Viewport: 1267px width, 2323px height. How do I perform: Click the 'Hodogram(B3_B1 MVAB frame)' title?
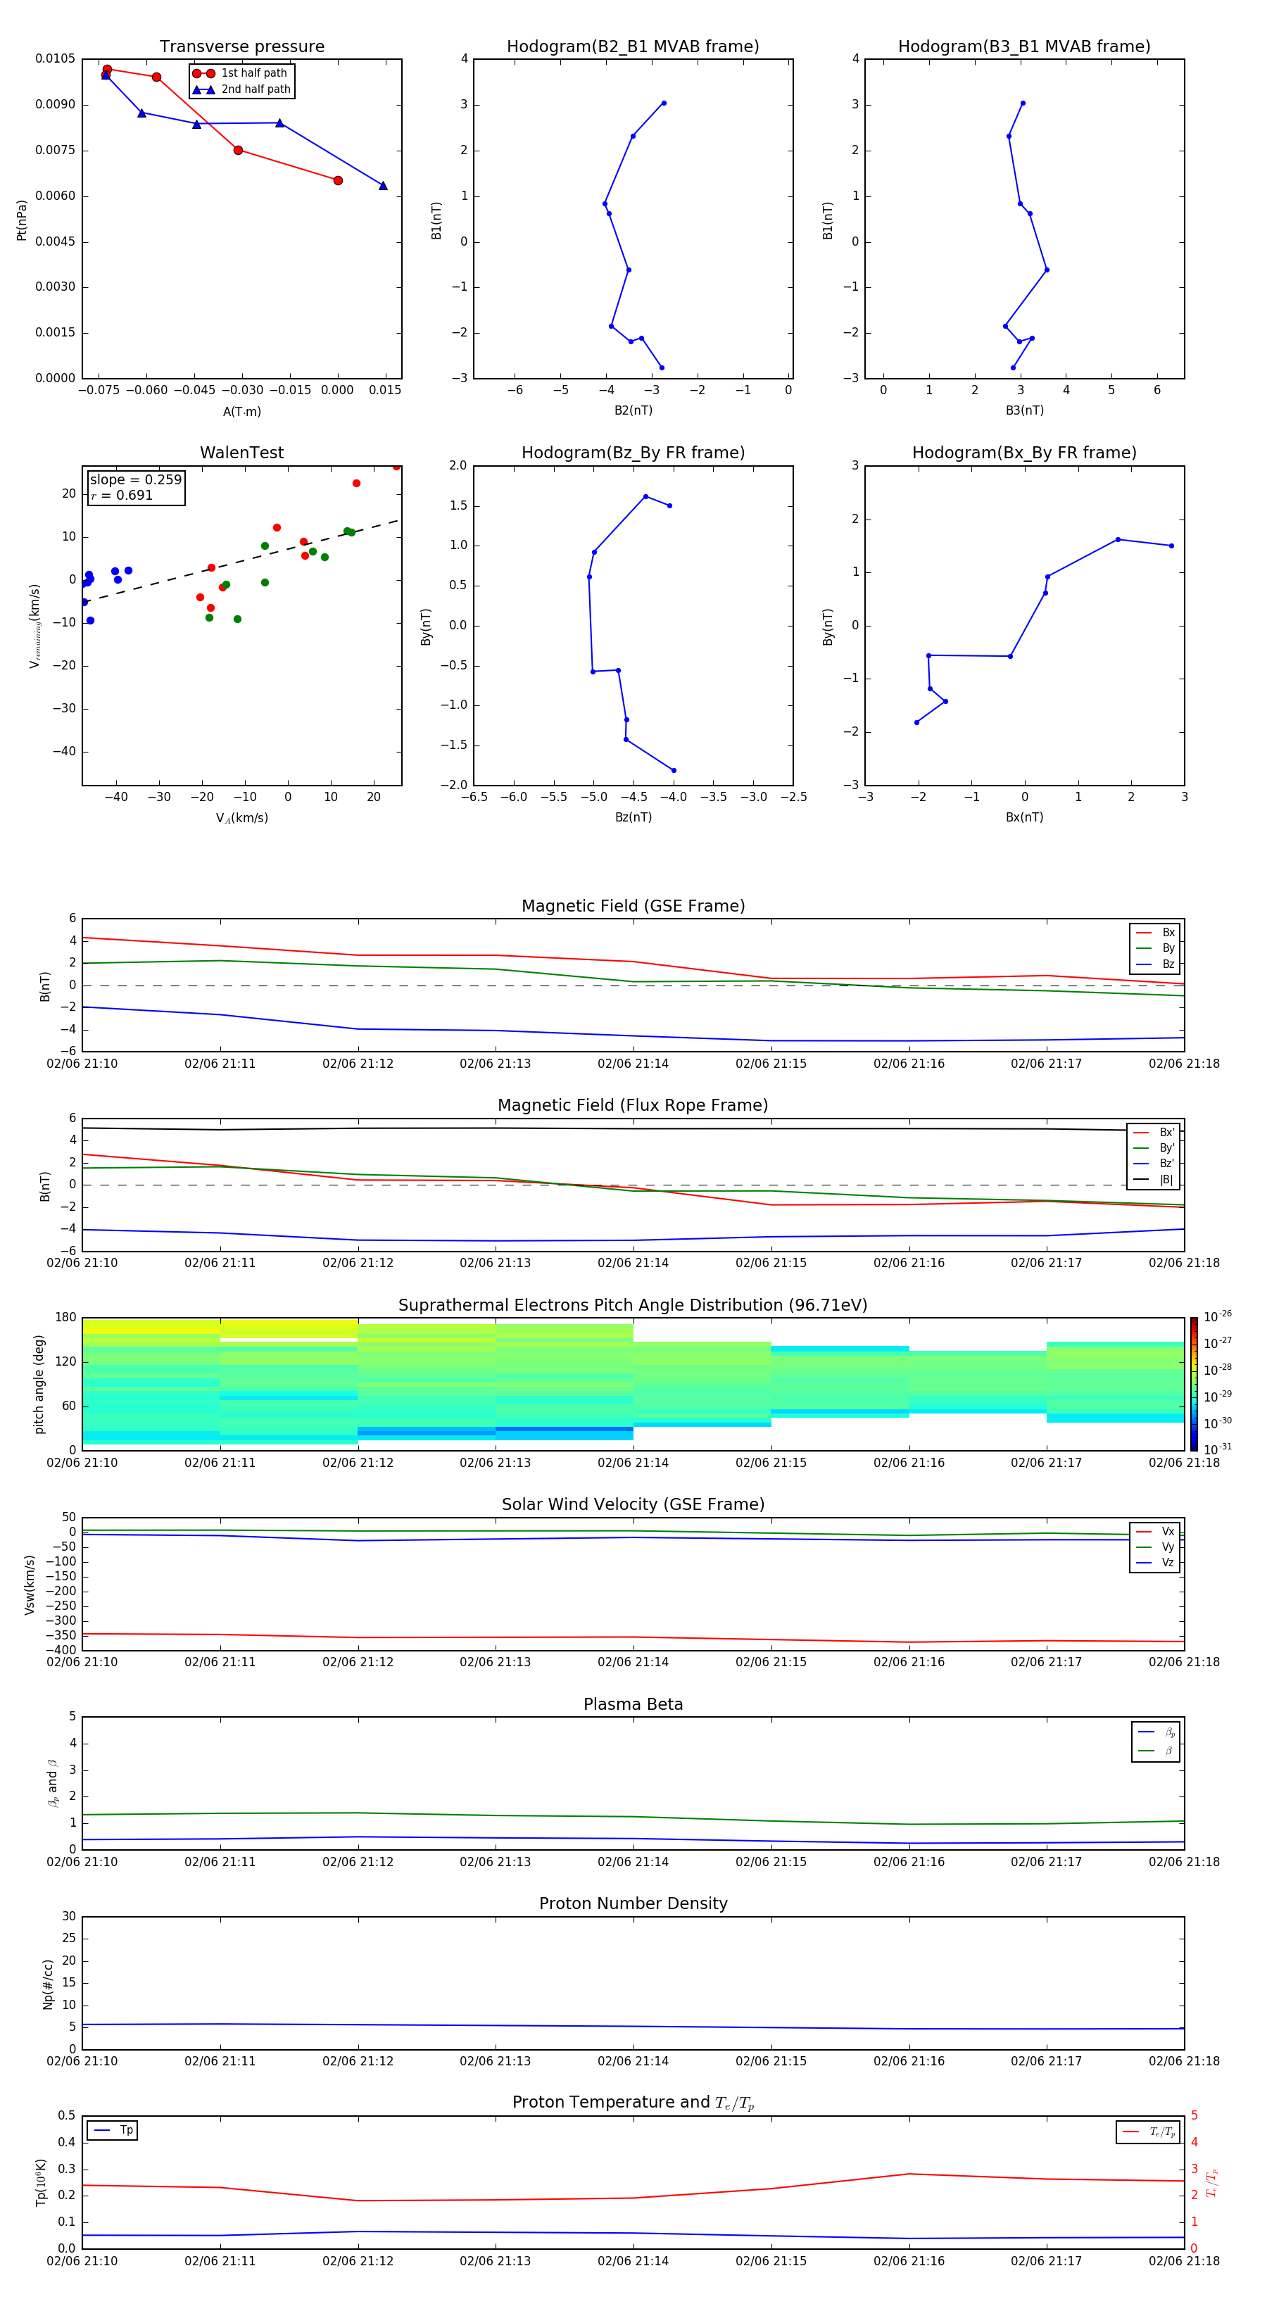(x=1024, y=46)
